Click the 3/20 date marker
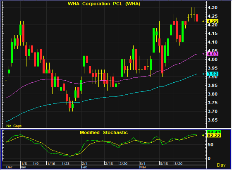 pos(178,163)
